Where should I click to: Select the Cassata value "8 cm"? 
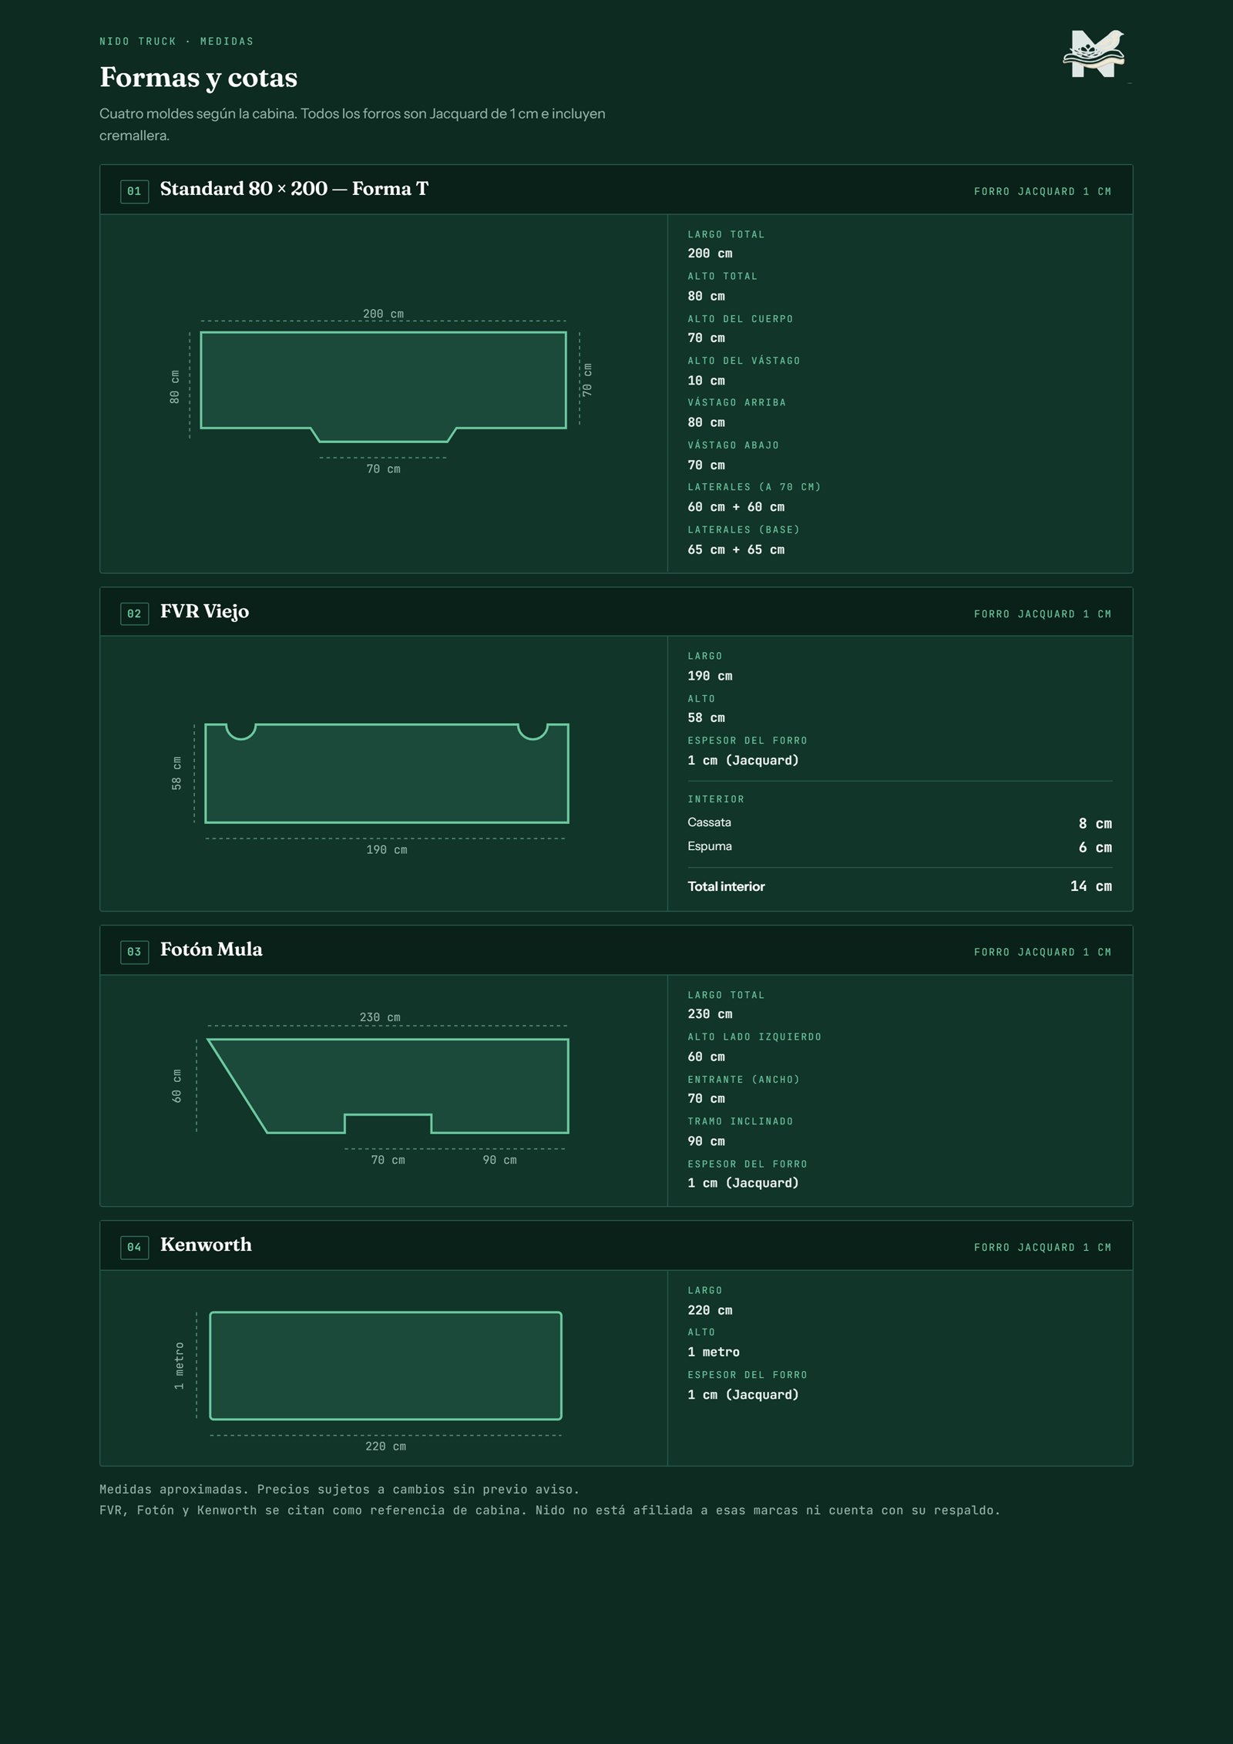1095,824
